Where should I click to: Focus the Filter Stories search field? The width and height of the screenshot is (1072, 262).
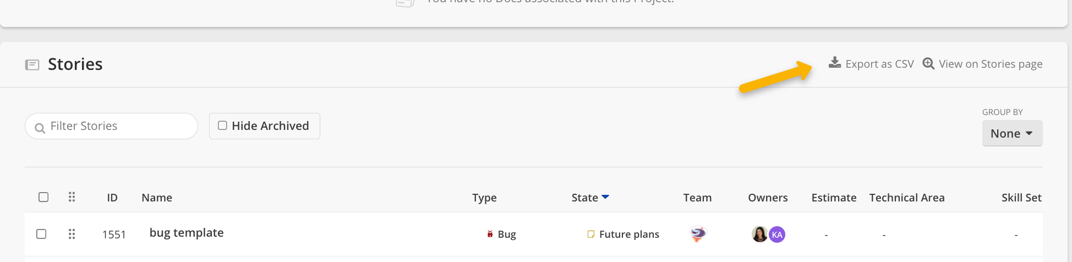pyautogui.click(x=111, y=126)
